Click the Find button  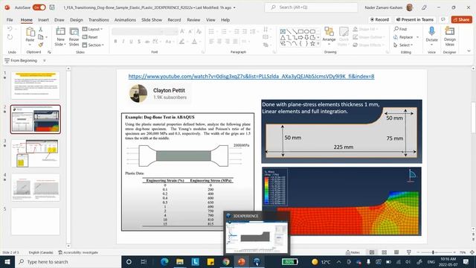(400, 29)
